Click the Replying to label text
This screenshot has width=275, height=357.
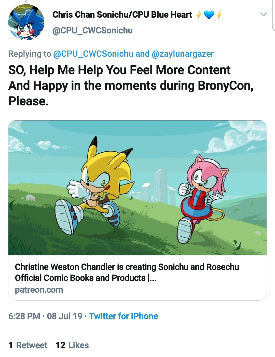30,54
